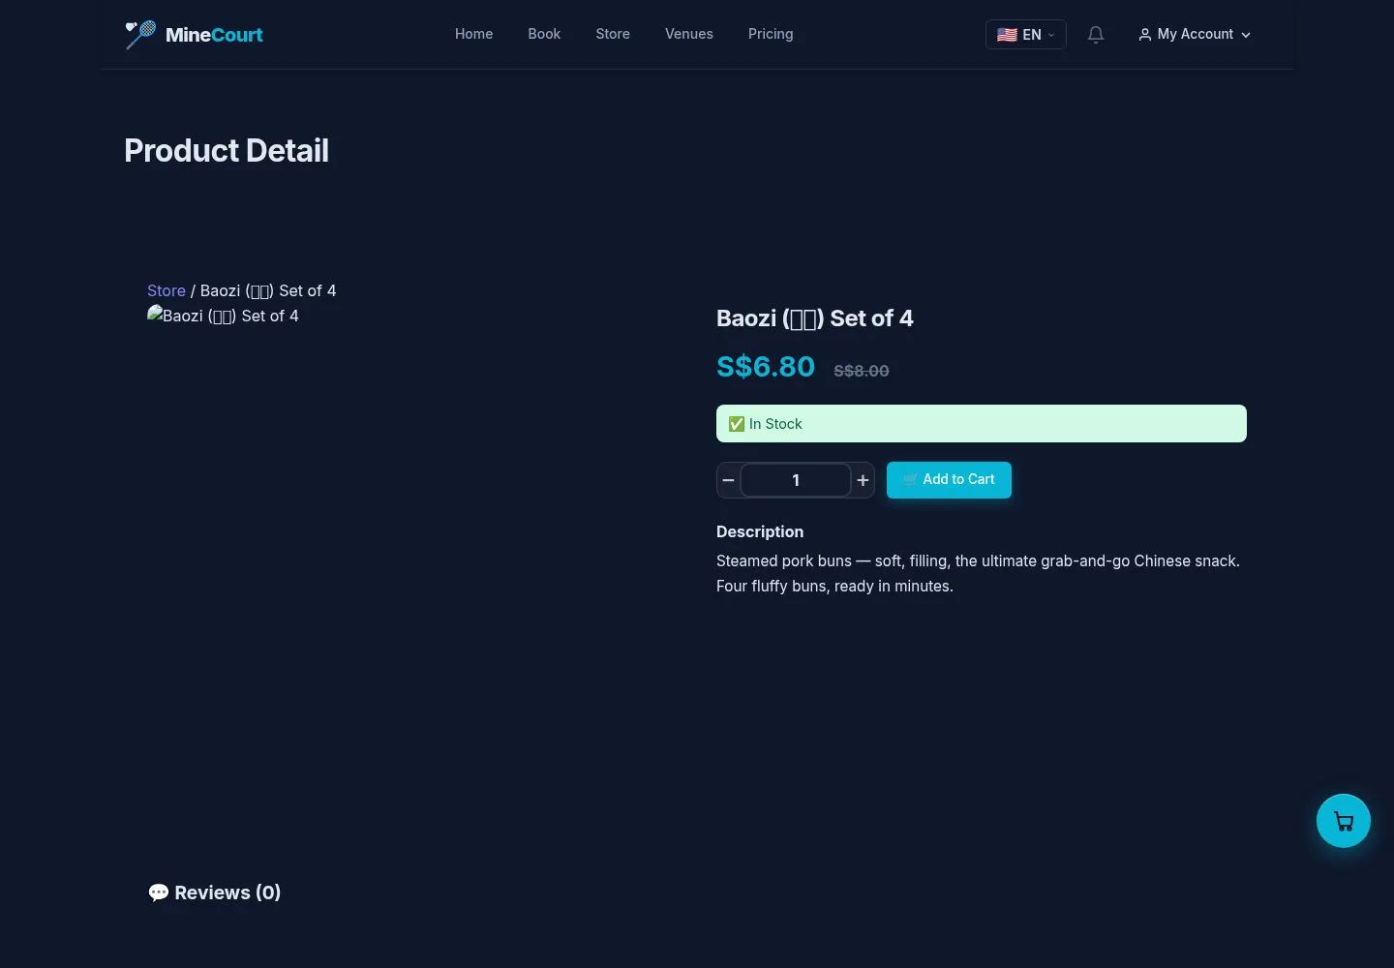Image resolution: width=1394 pixels, height=968 pixels.
Task: Focus the quantity input field
Action: [796, 480]
